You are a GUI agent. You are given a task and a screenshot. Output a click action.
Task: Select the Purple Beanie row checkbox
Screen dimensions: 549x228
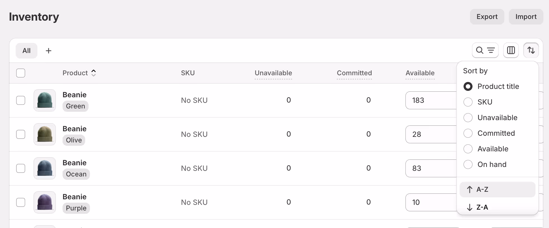pos(21,202)
